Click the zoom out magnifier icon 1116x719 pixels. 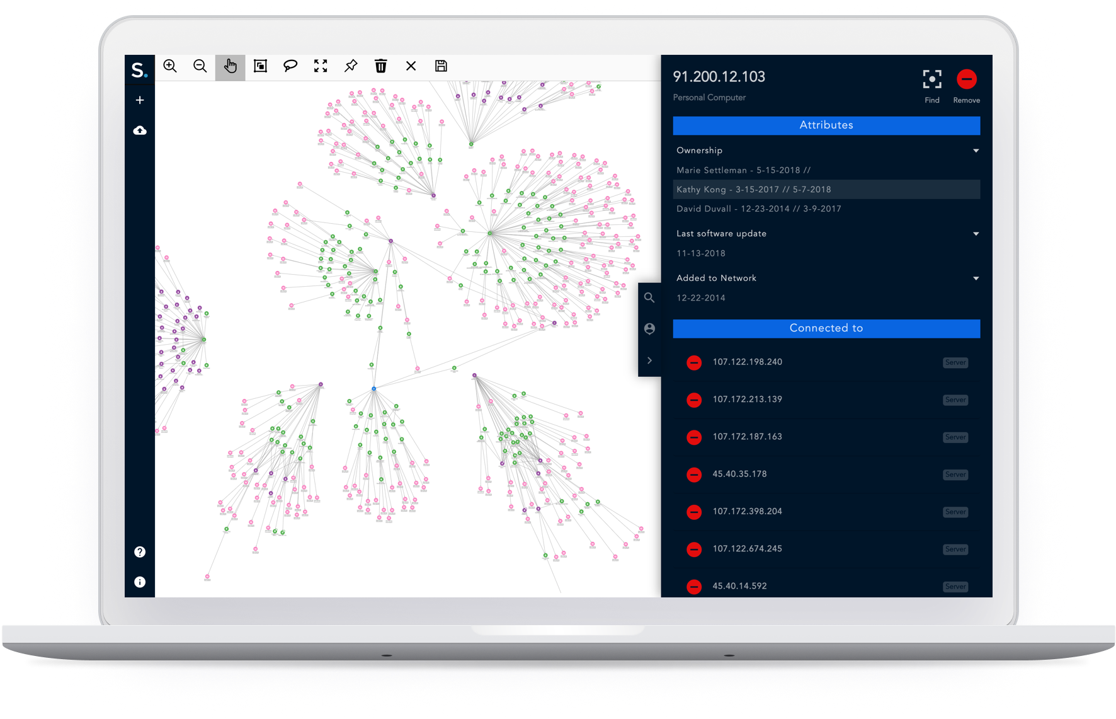[200, 66]
